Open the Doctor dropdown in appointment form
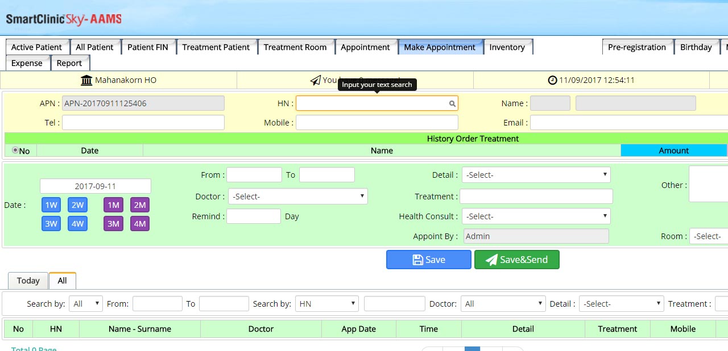 [297, 197]
